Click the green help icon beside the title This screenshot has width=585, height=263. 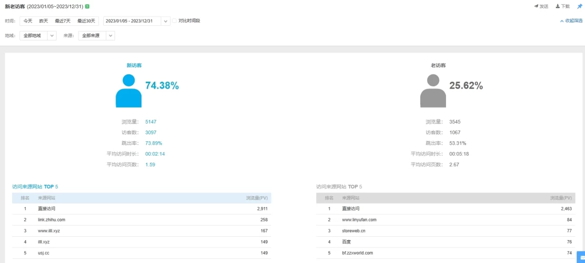tap(87, 6)
